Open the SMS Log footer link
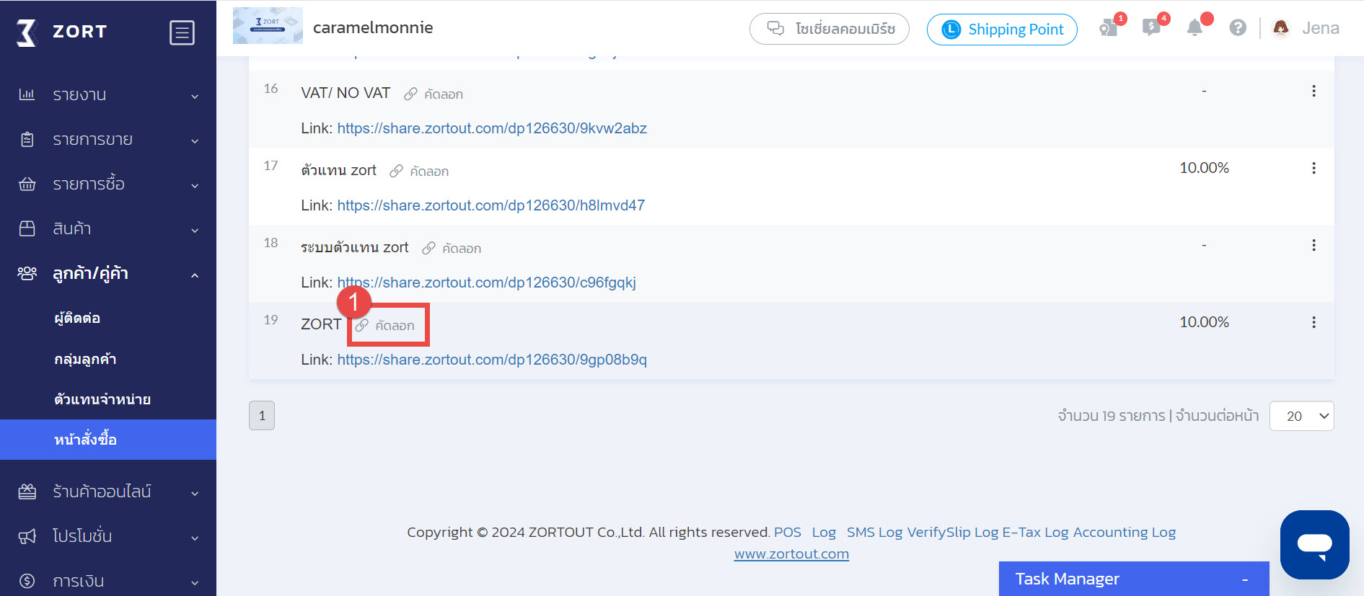 point(874,533)
